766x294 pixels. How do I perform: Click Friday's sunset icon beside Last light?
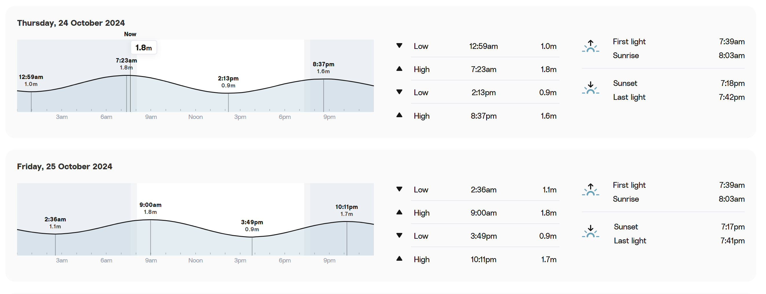(x=590, y=231)
